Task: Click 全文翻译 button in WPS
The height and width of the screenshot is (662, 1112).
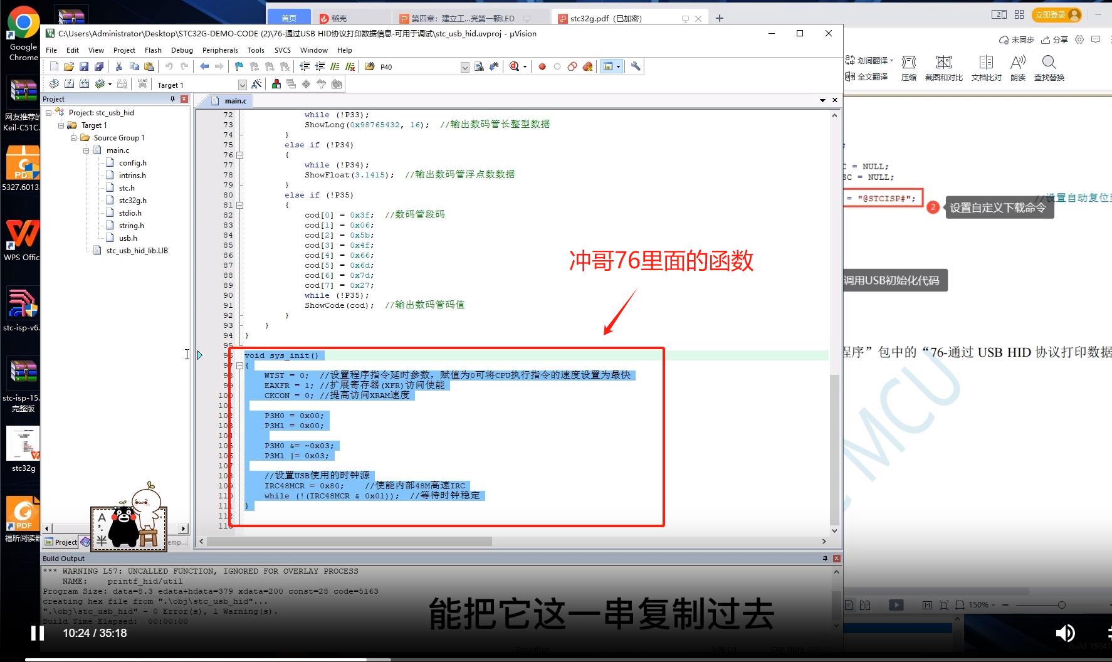Action: click(x=866, y=76)
